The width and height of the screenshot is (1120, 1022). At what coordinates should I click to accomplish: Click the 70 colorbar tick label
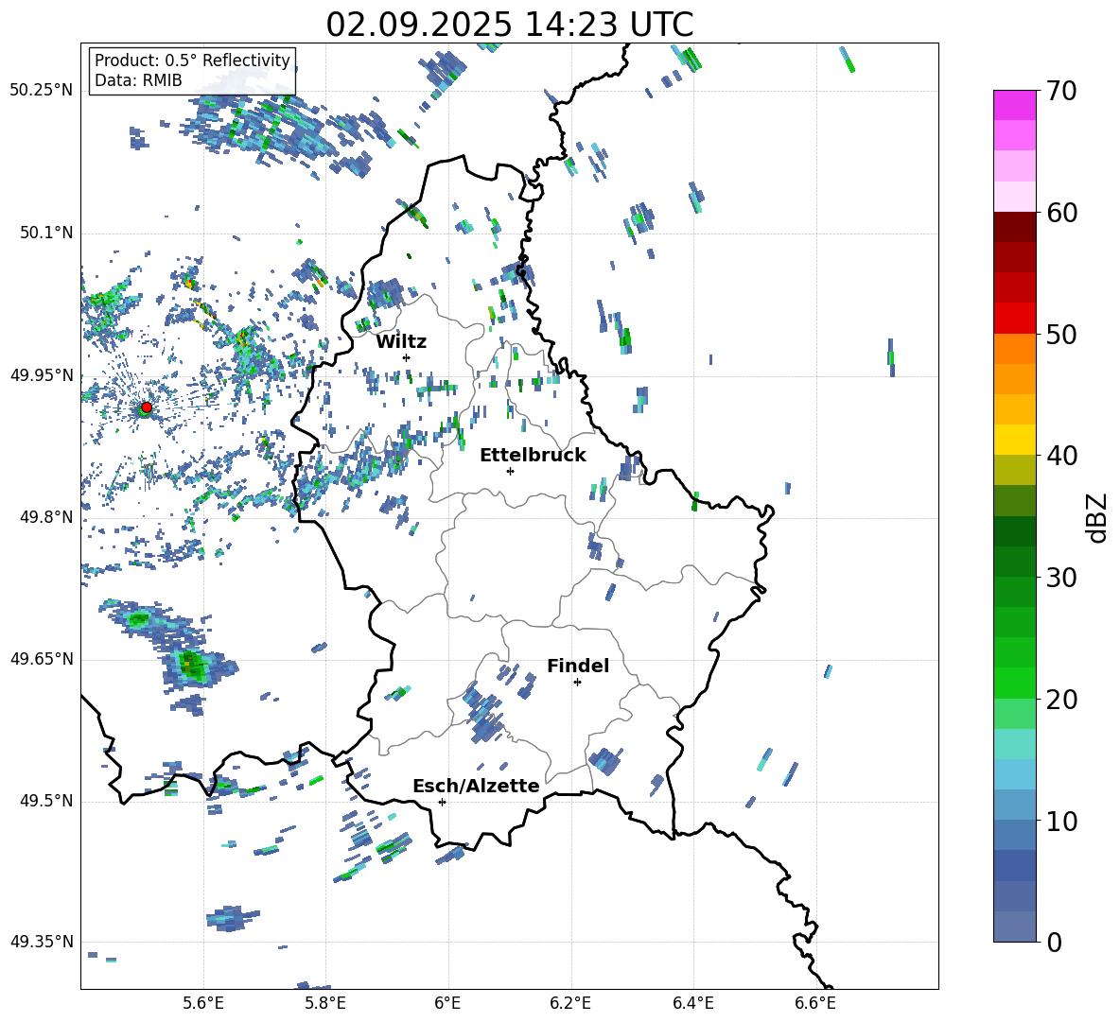point(1061,91)
